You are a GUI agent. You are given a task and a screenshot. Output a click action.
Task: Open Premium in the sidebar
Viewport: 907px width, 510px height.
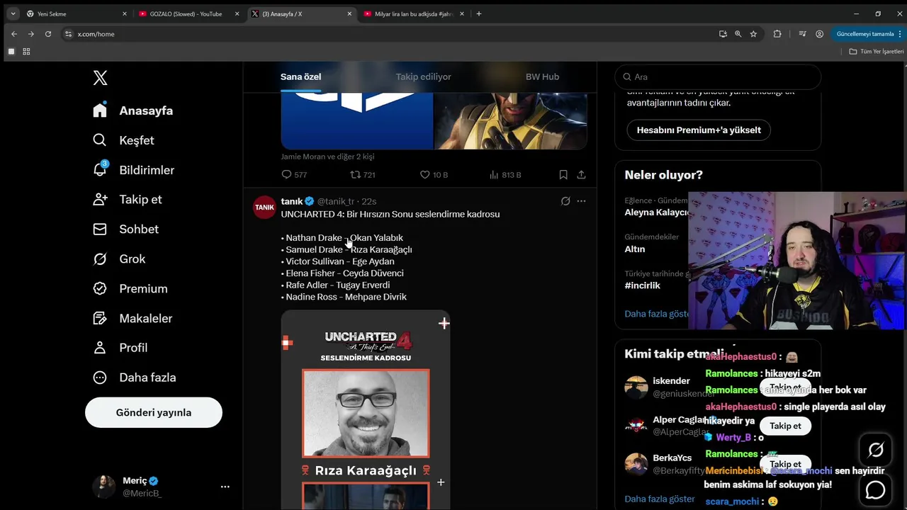click(x=130, y=288)
